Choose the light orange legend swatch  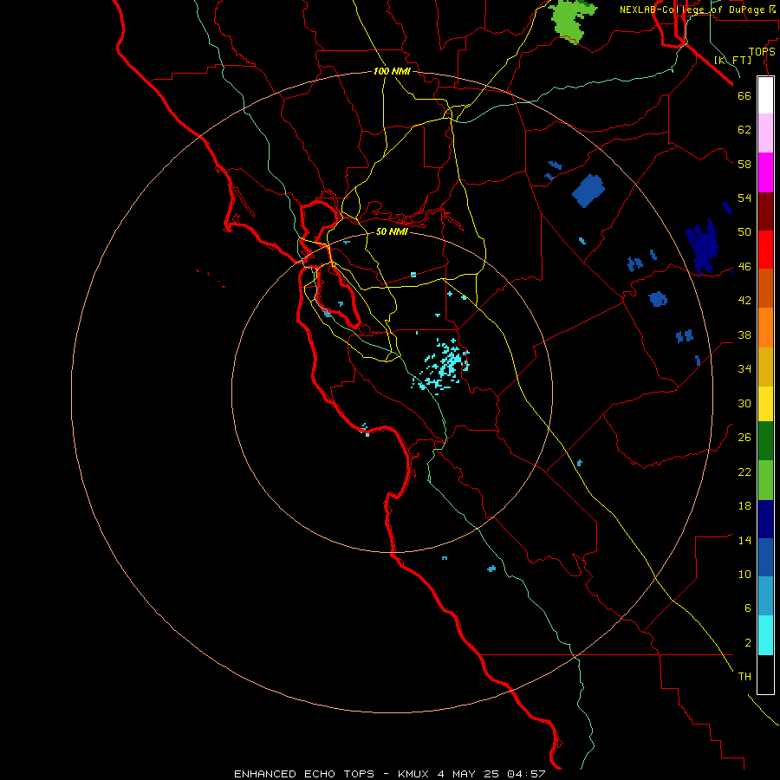(765, 328)
